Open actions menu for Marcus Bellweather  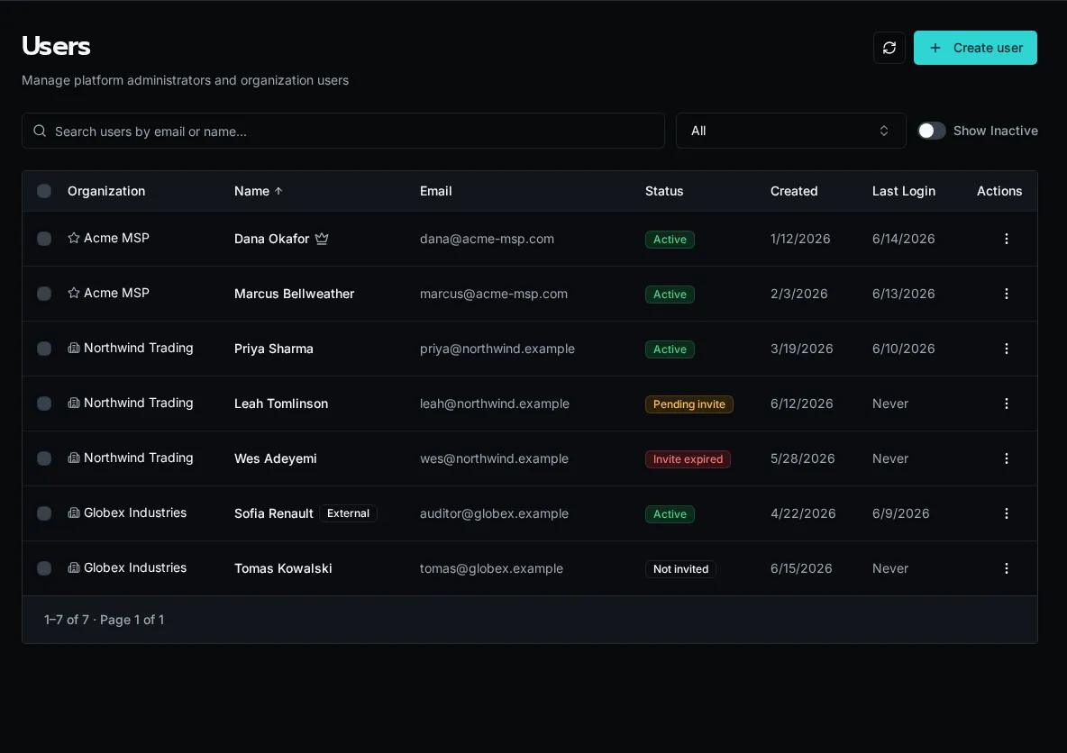(x=1006, y=294)
